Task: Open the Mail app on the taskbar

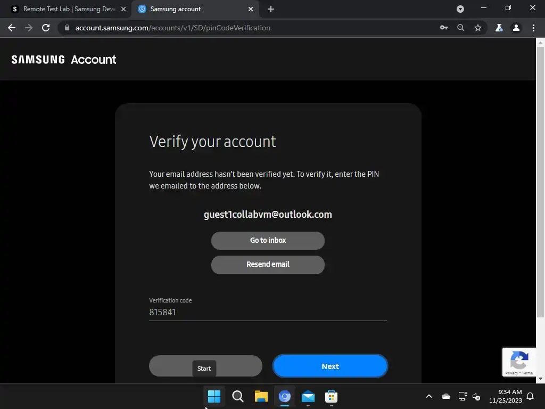Action: [x=308, y=396]
